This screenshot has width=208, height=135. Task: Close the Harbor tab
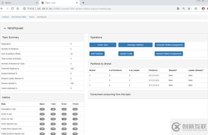[x=37, y=3]
